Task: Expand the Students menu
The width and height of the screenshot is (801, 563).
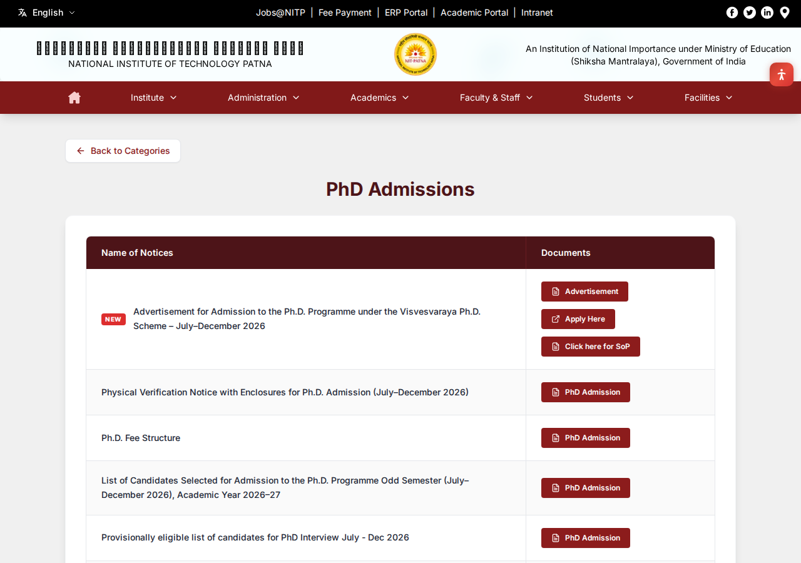Action: pyautogui.click(x=609, y=98)
